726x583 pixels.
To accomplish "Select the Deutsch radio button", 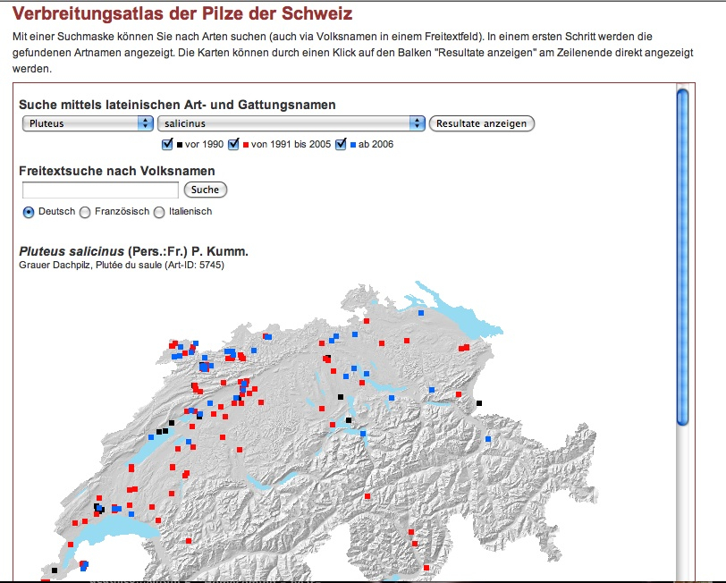I will (29, 212).
